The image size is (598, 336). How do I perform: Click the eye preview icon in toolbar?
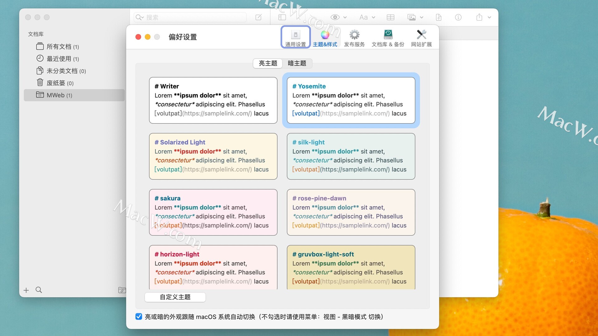click(x=335, y=17)
